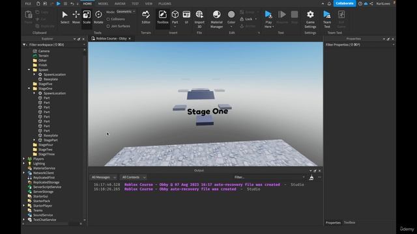Image resolution: width=417 pixels, height=234 pixels.
Task: Switch to the PLUGINS tab
Action: pyautogui.click(x=165, y=4)
